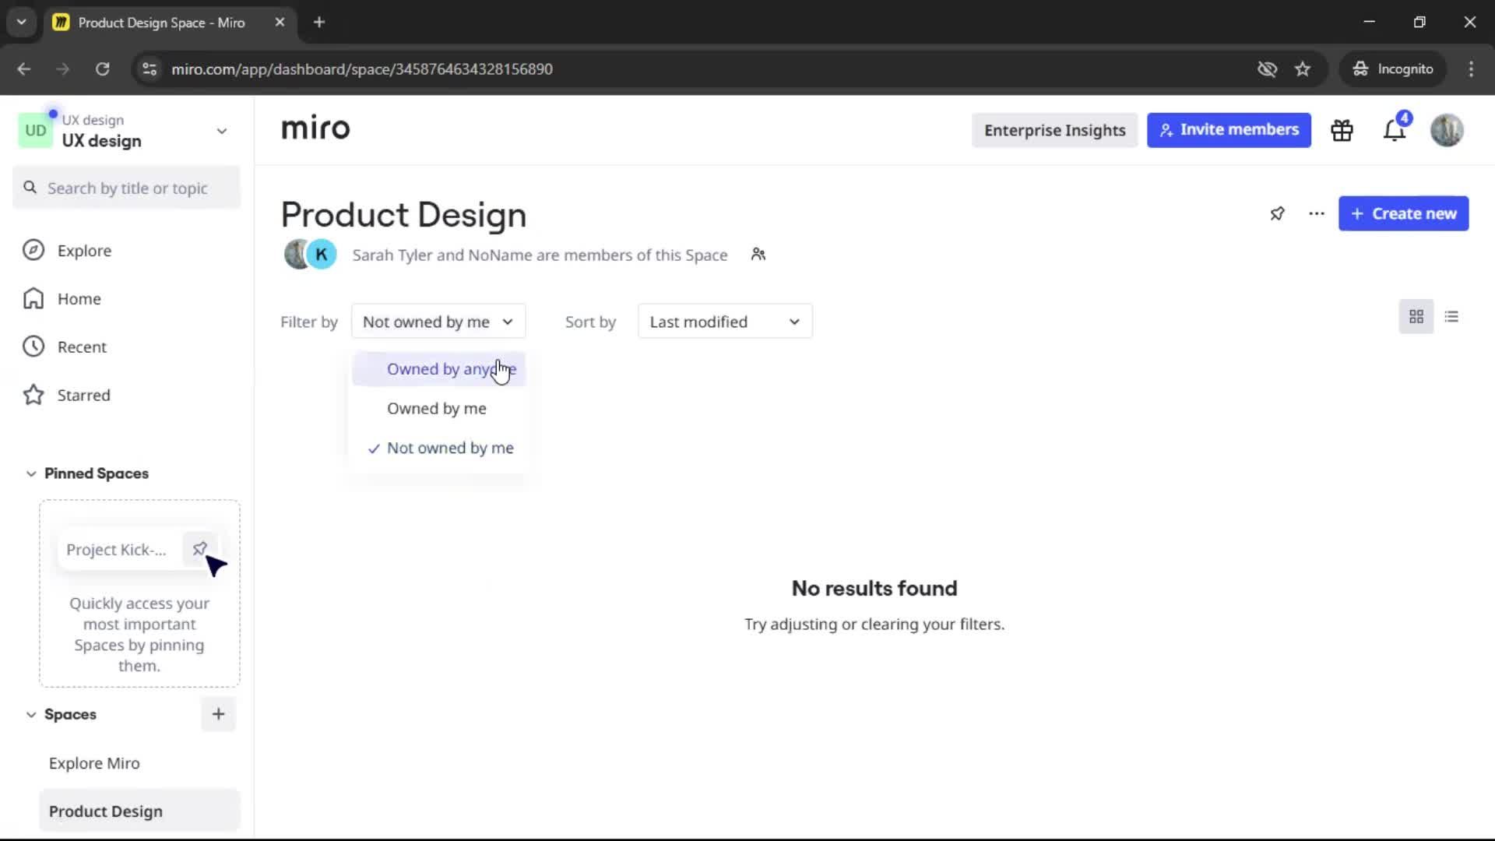Click the pin icon on Project Kick-off card
The width and height of the screenshot is (1495, 841).
pyautogui.click(x=199, y=549)
